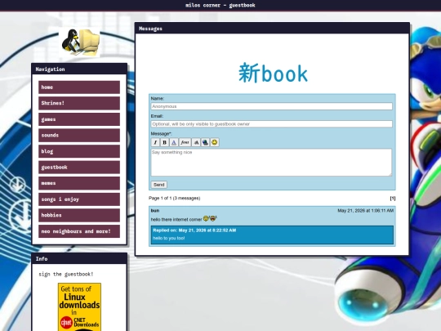Focus the Email input field
The height and width of the screenshot is (331, 441).
tap(272, 124)
